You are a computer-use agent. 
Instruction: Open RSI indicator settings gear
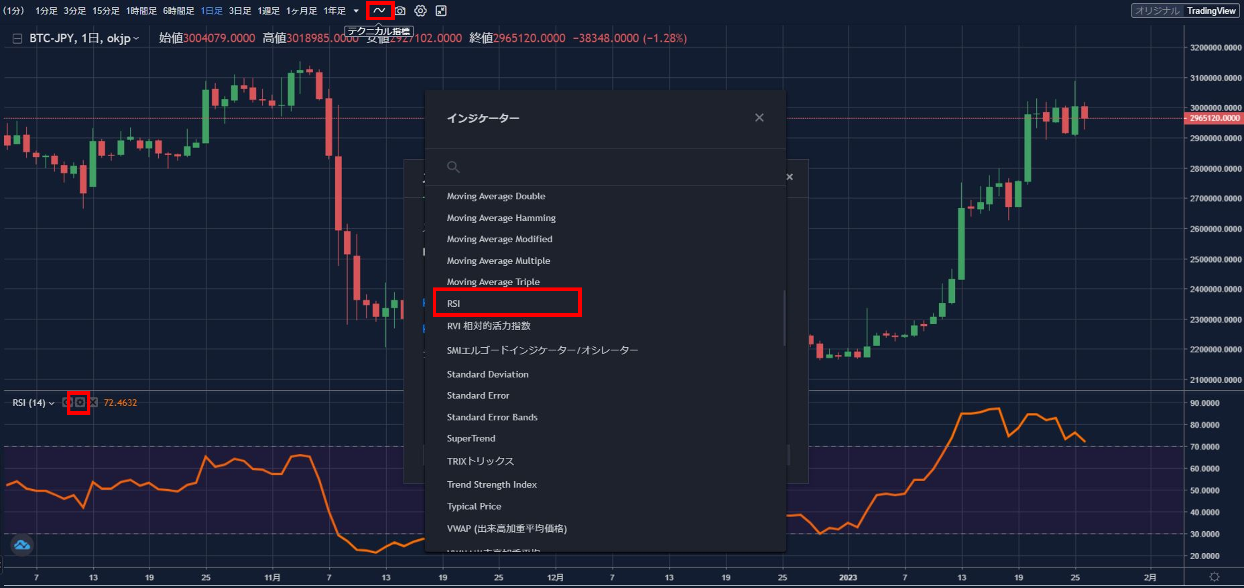[80, 402]
